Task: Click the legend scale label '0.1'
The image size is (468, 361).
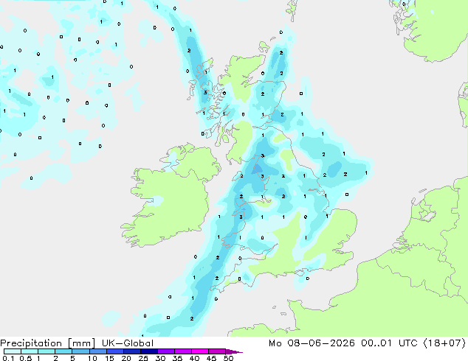Action: tap(8, 358)
